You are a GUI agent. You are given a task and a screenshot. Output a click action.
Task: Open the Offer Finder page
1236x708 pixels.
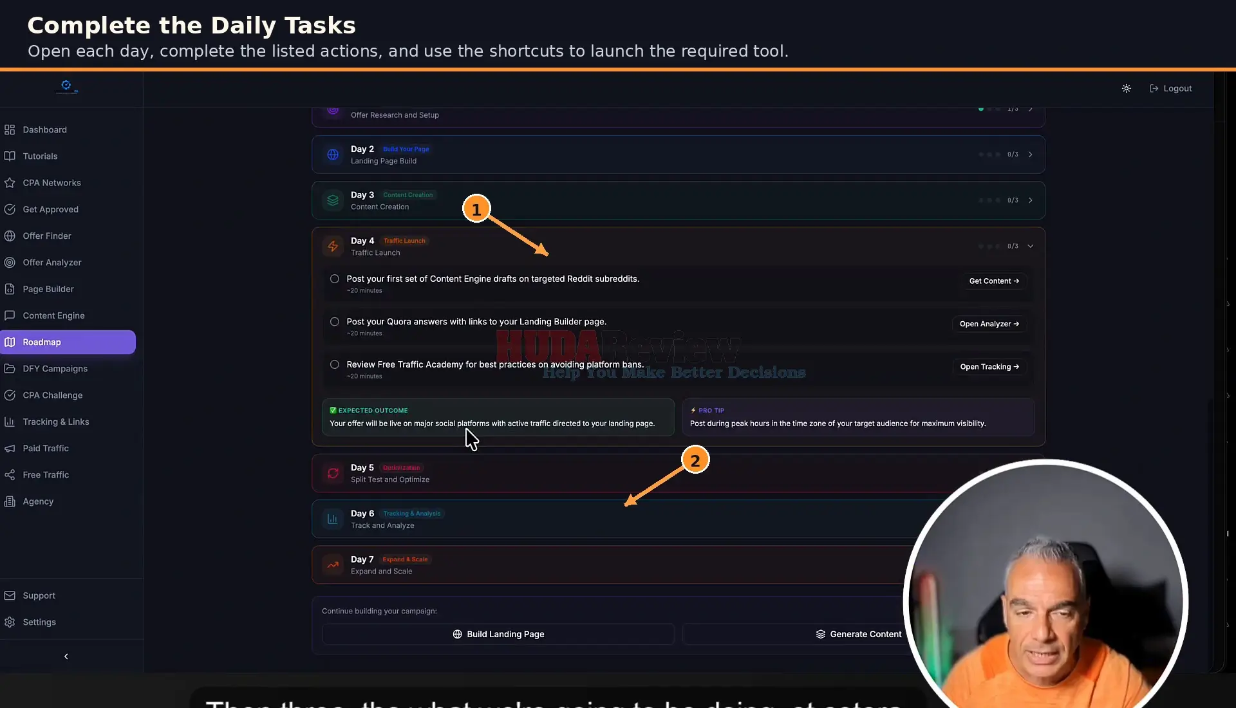point(68,236)
